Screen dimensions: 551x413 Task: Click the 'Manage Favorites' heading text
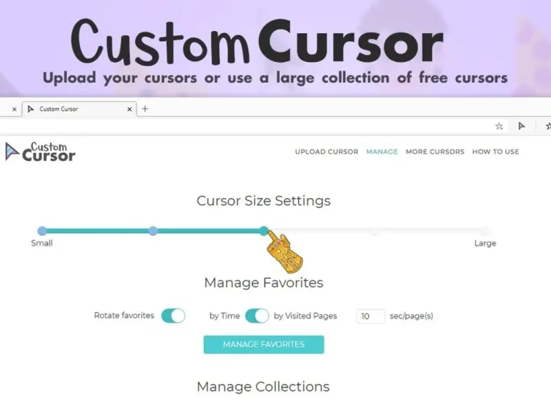264,283
